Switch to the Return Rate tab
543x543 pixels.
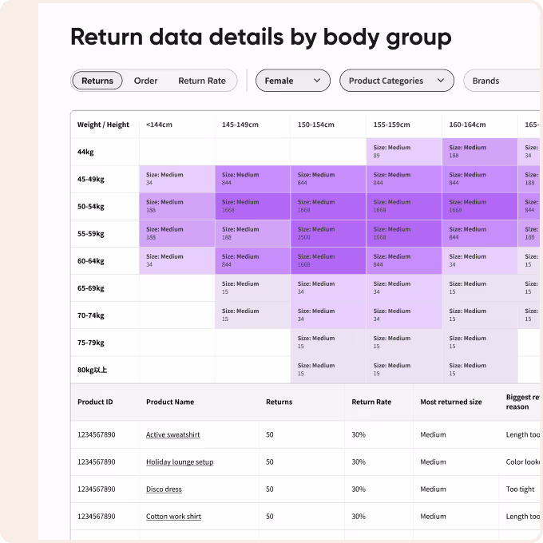click(x=202, y=81)
